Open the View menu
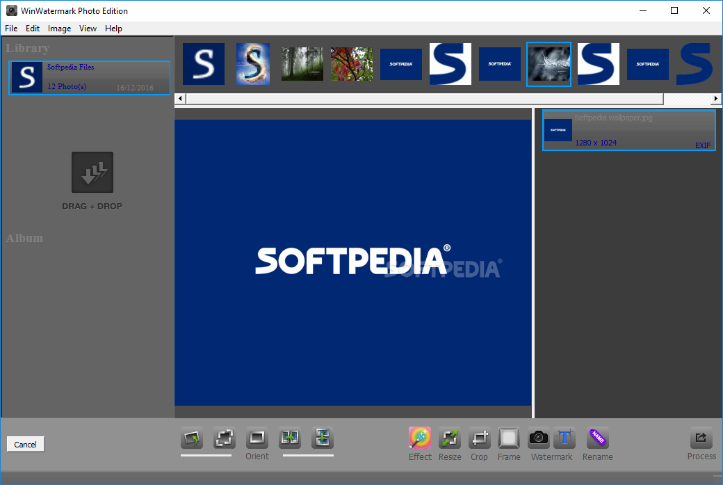 [88, 29]
